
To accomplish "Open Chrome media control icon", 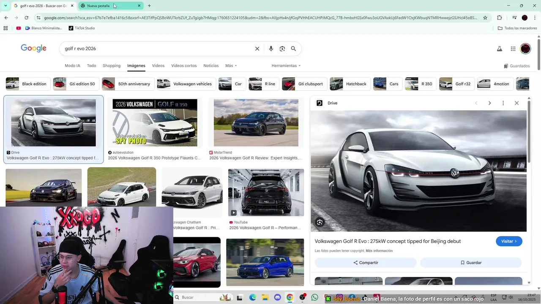I will coord(514,18).
